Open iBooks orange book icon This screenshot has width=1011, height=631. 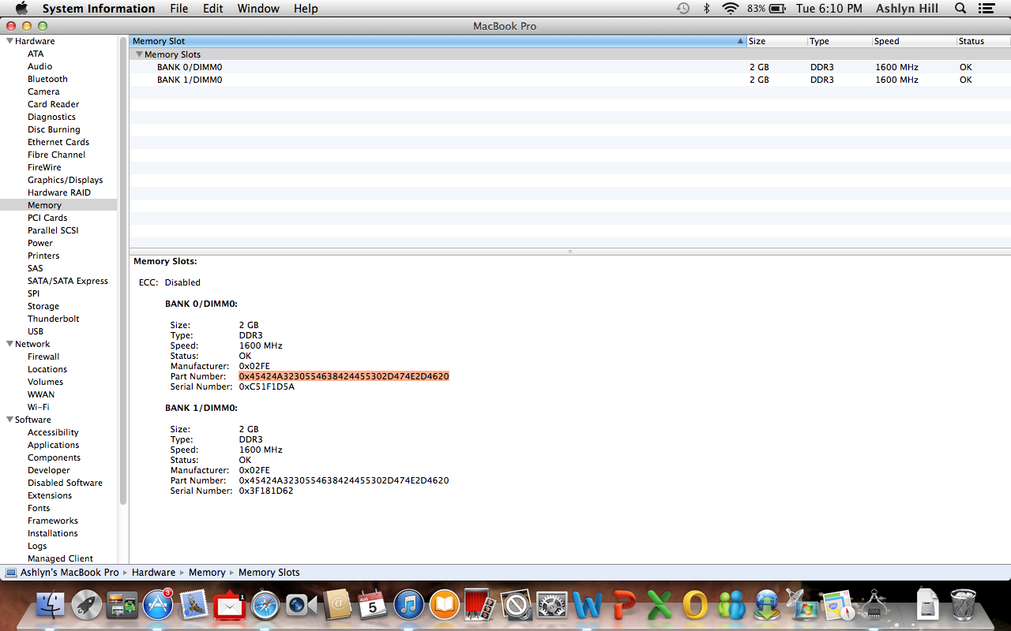445,605
